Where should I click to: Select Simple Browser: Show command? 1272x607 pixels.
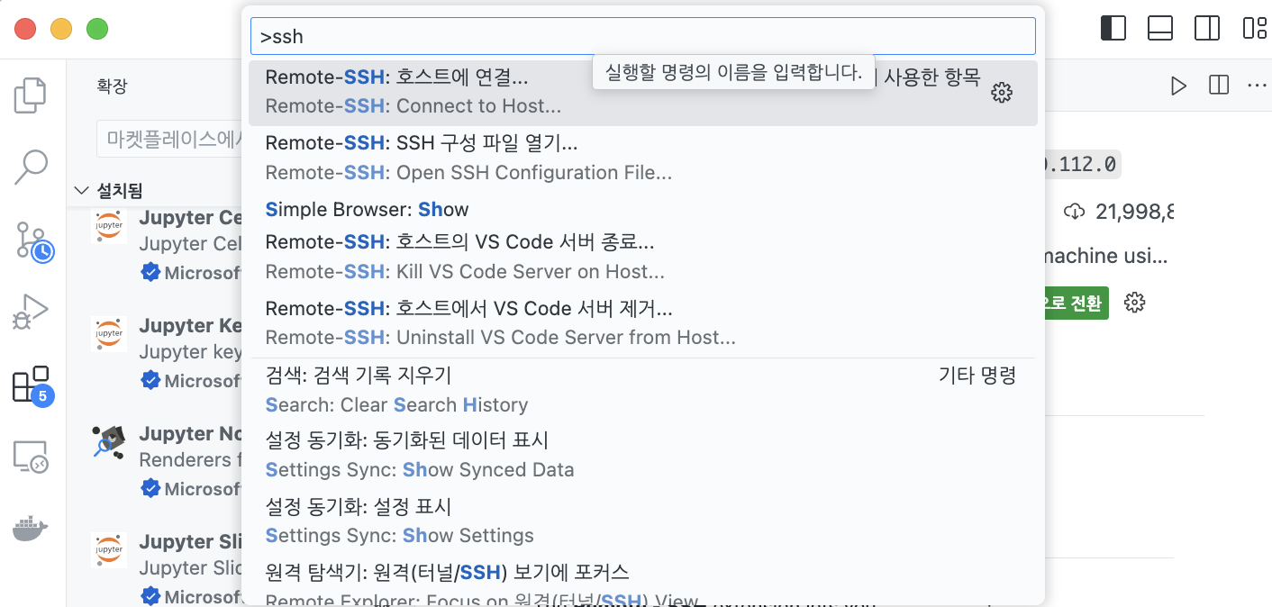643,210
